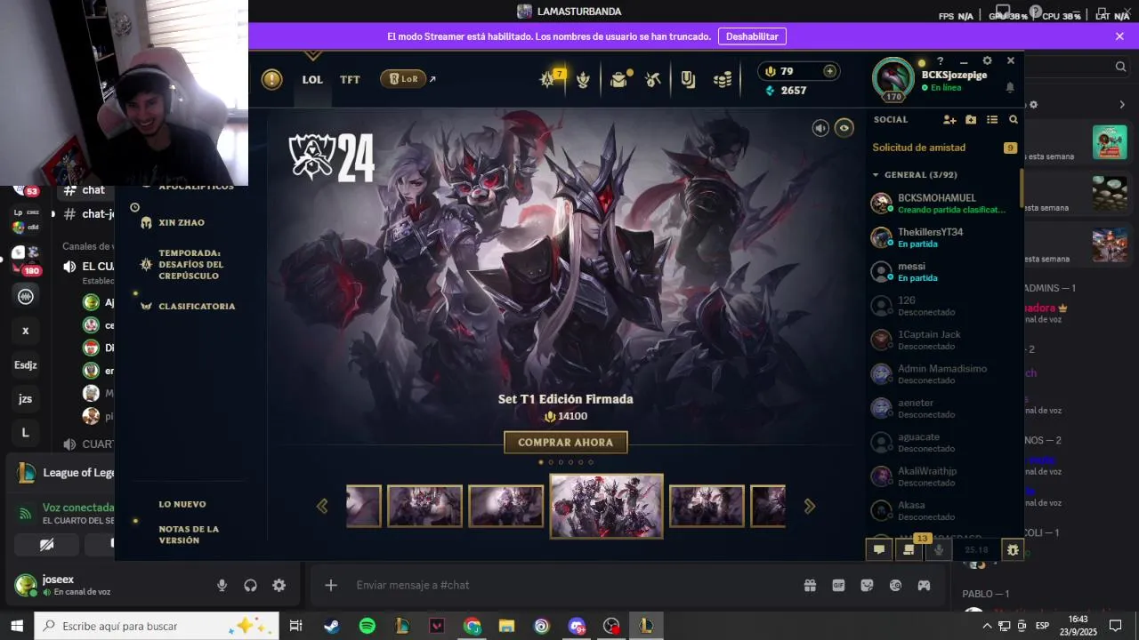Open the ranked crest icon in top bar
1139x640 pixels.
coord(583,79)
